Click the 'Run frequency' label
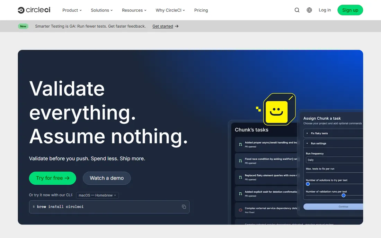The width and height of the screenshot is (381, 238). pyautogui.click(x=314, y=154)
